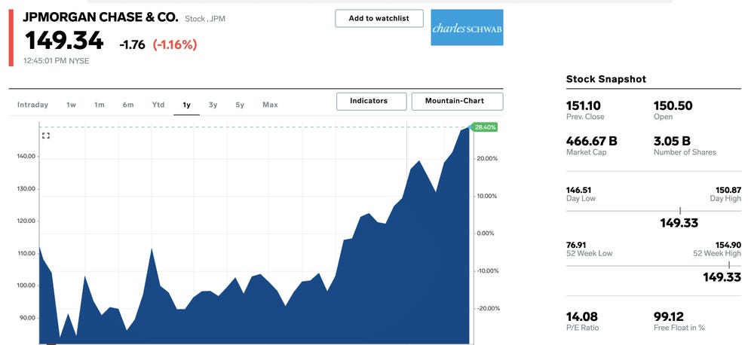Add JPMorgan to watchlist
Viewport: 754px width, 345px height.
379,18
